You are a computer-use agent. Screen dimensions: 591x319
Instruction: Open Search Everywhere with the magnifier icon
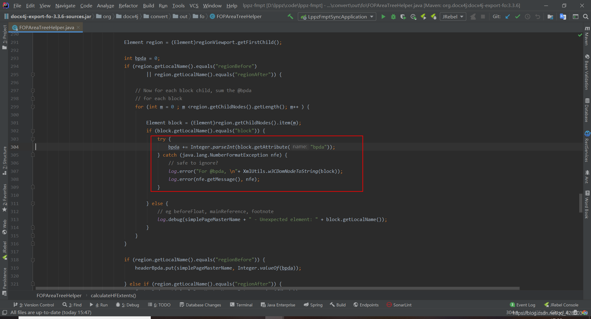(586, 17)
